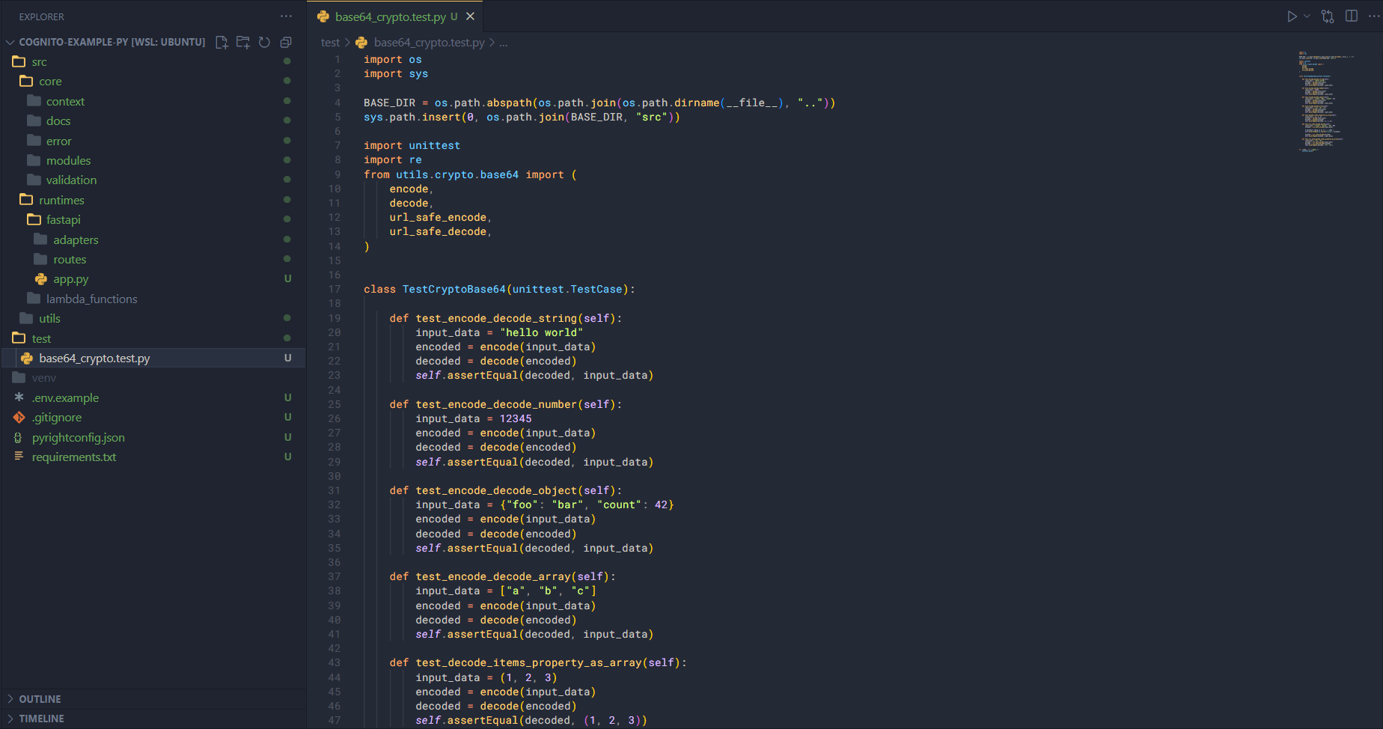The image size is (1383, 729).
Task: Open pyrightconfig.json file
Action: [x=78, y=438]
